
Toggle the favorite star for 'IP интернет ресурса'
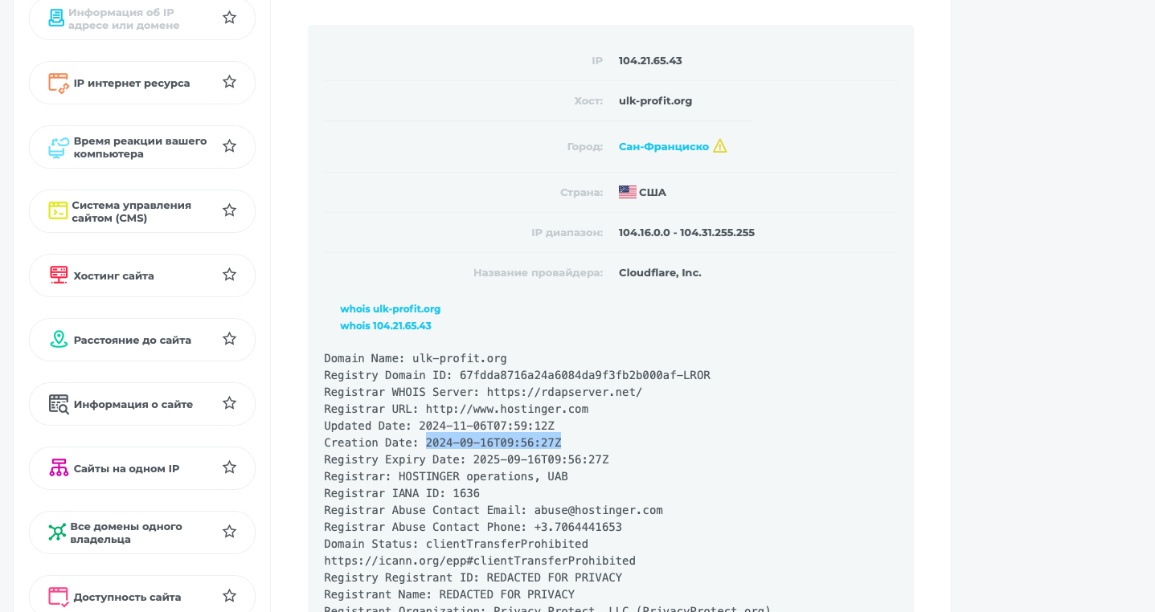coord(229,82)
